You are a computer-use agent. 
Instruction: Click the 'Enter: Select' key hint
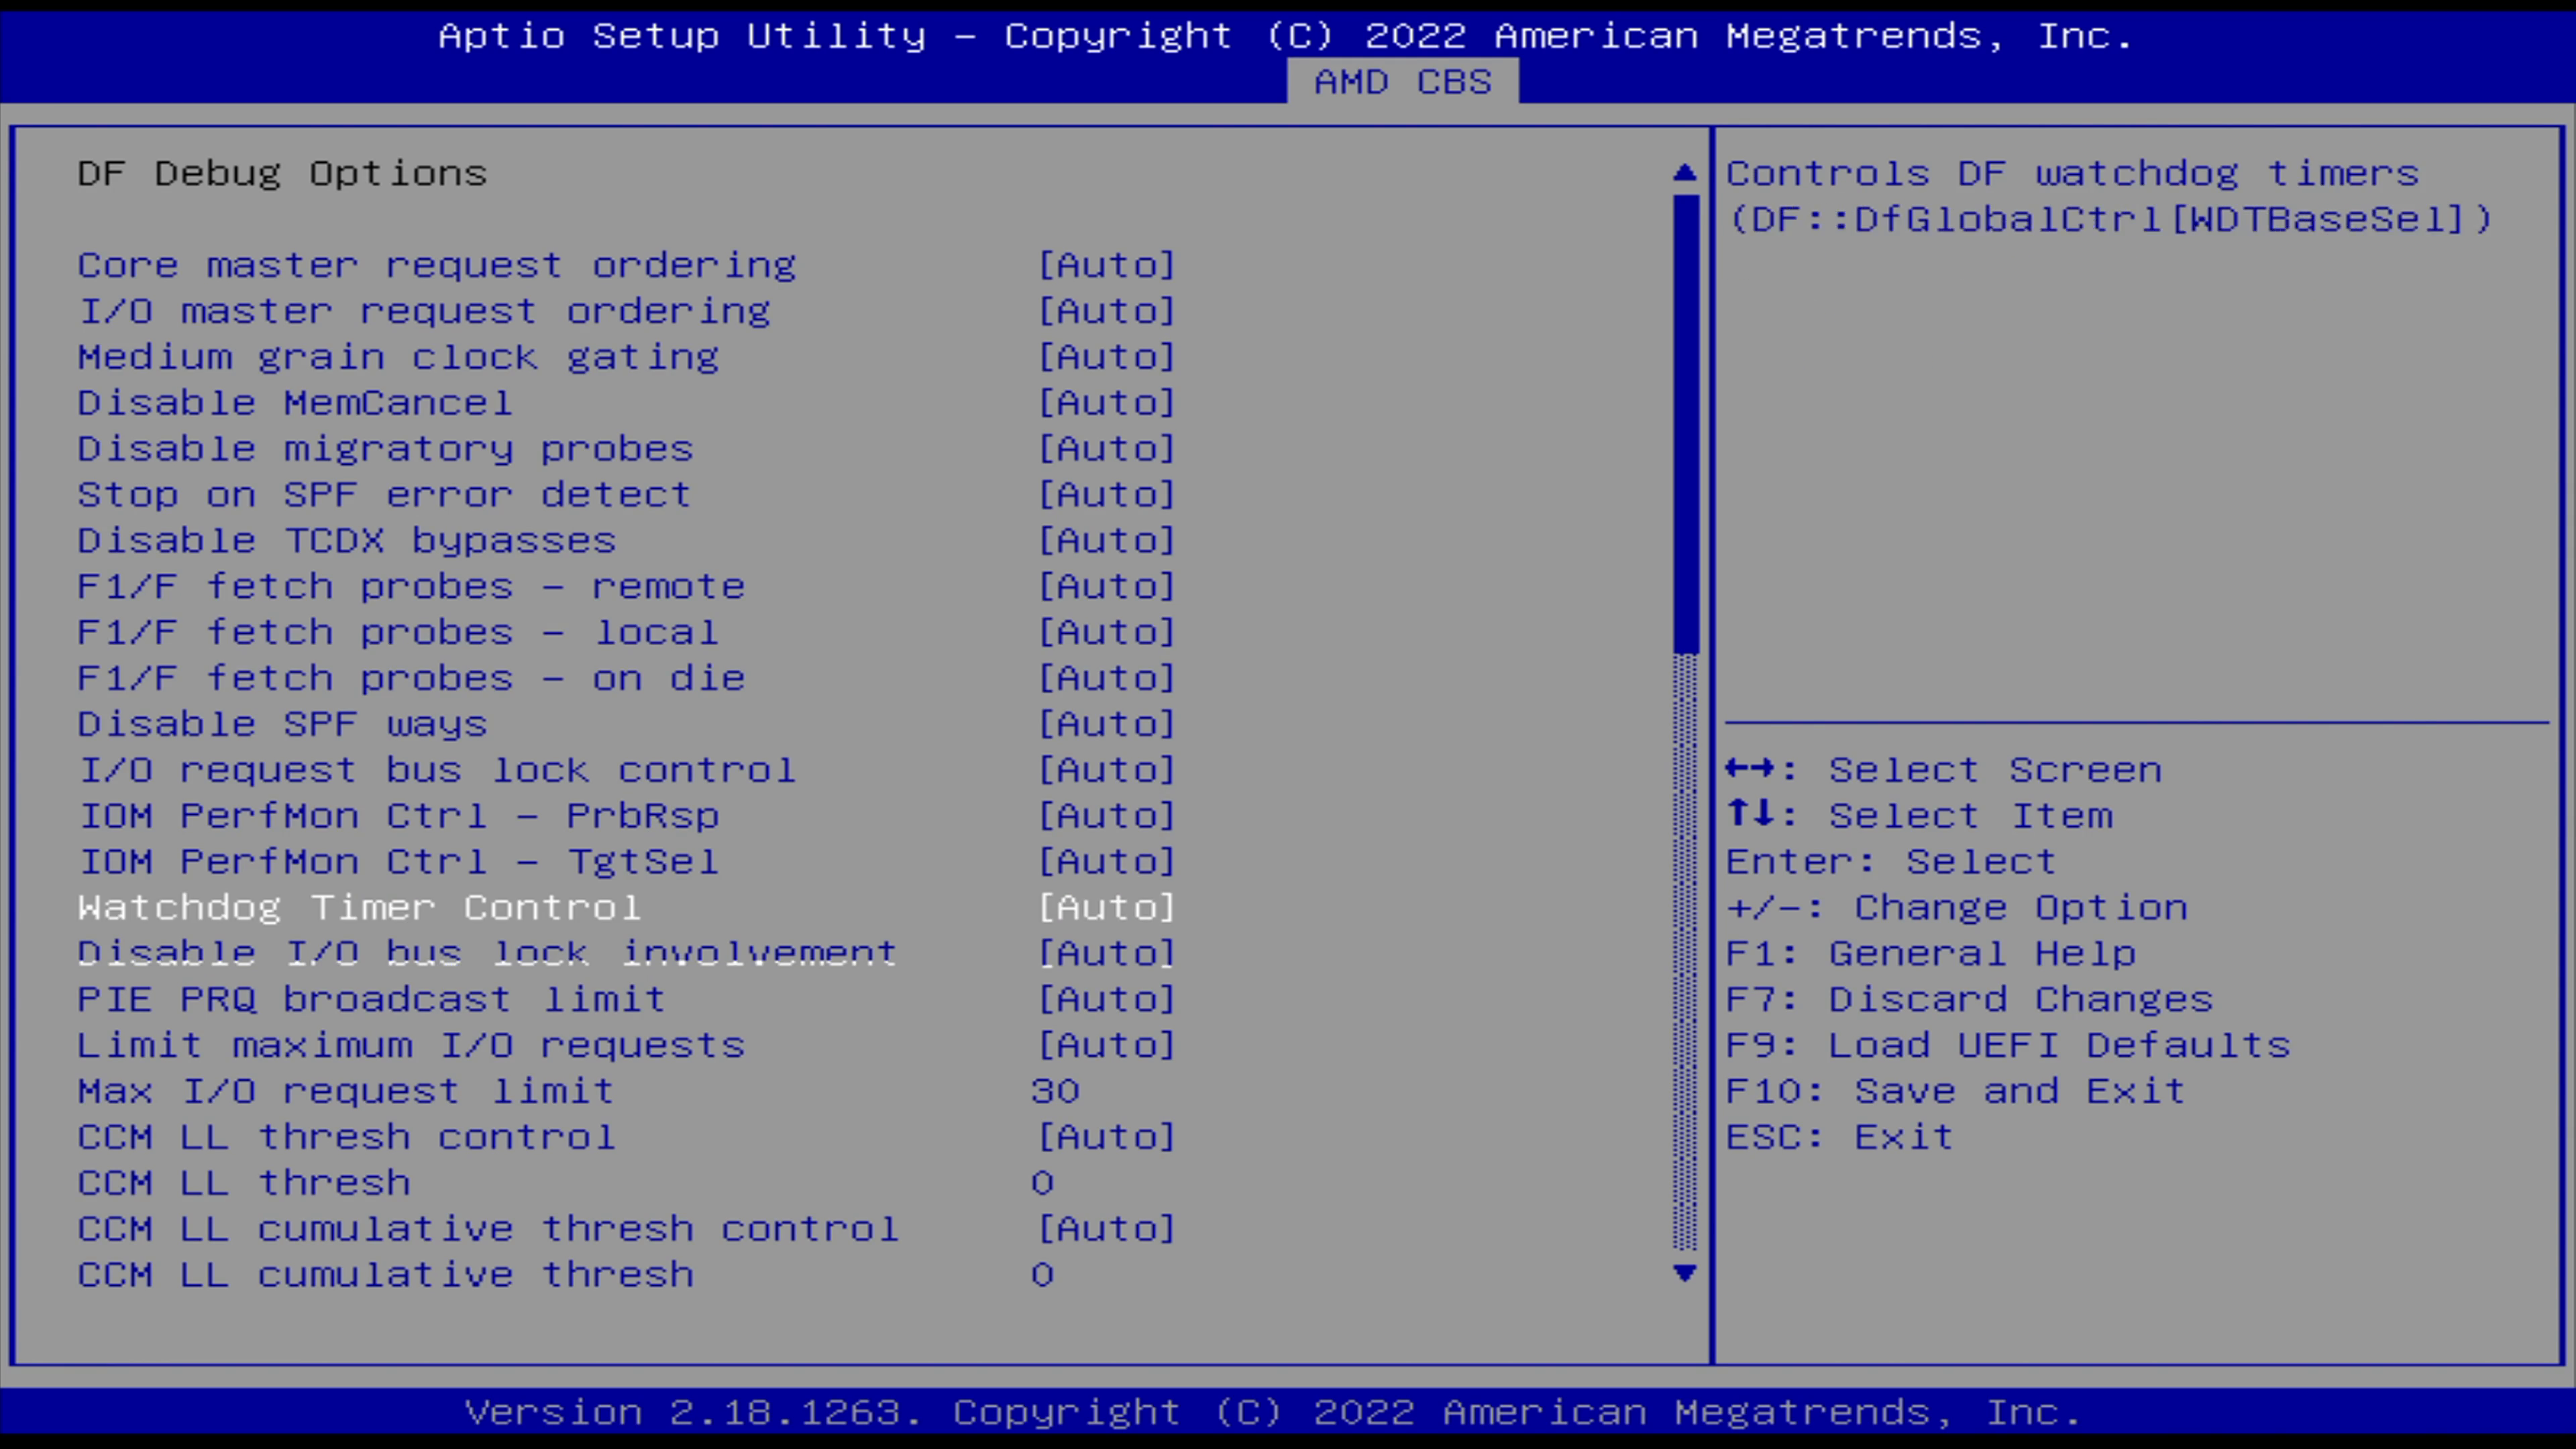click(1891, 862)
